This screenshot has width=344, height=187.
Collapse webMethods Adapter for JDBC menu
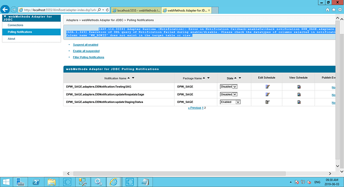point(5,16)
